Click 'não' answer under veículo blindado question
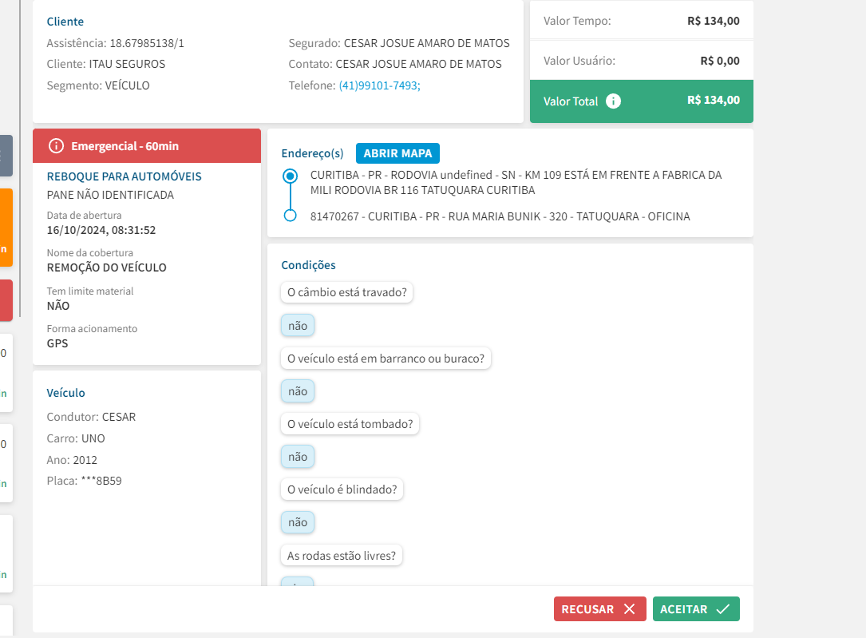This screenshot has width=866, height=638. (298, 522)
